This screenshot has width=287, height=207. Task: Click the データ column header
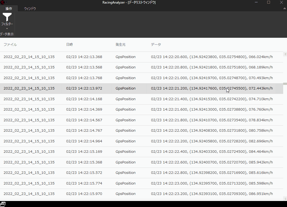point(156,44)
